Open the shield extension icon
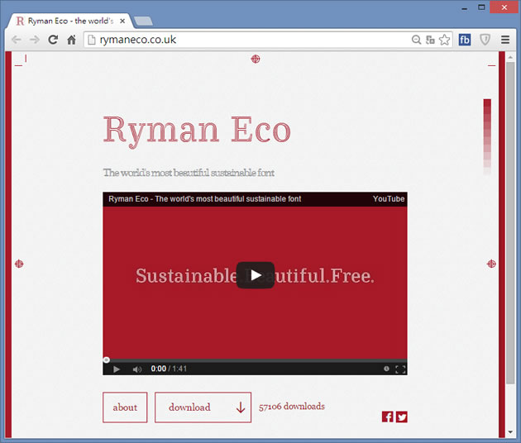This screenshot has height=443, width=521. (485, 40)
